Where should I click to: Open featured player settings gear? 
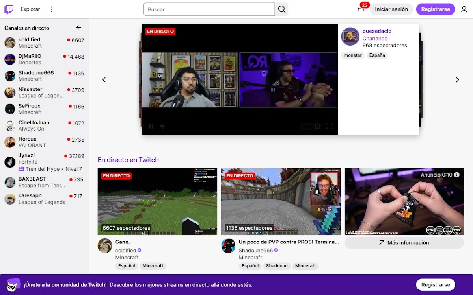pos(317,126)
